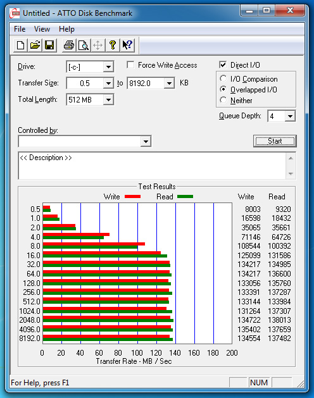Print the benchmark results icon

coord(69,46)
